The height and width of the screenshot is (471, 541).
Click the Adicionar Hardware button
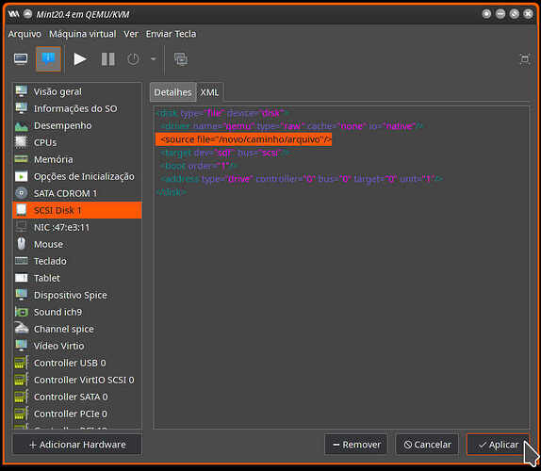coord(77,445)
